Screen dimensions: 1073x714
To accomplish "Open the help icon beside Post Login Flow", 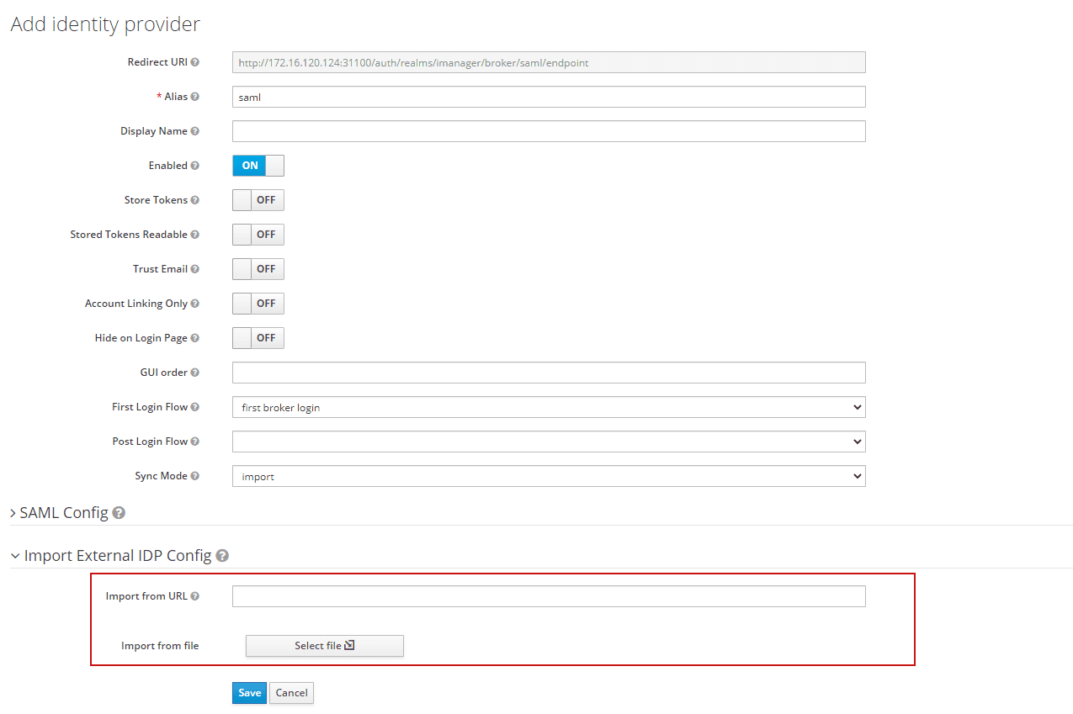I will tap(195, 442).
